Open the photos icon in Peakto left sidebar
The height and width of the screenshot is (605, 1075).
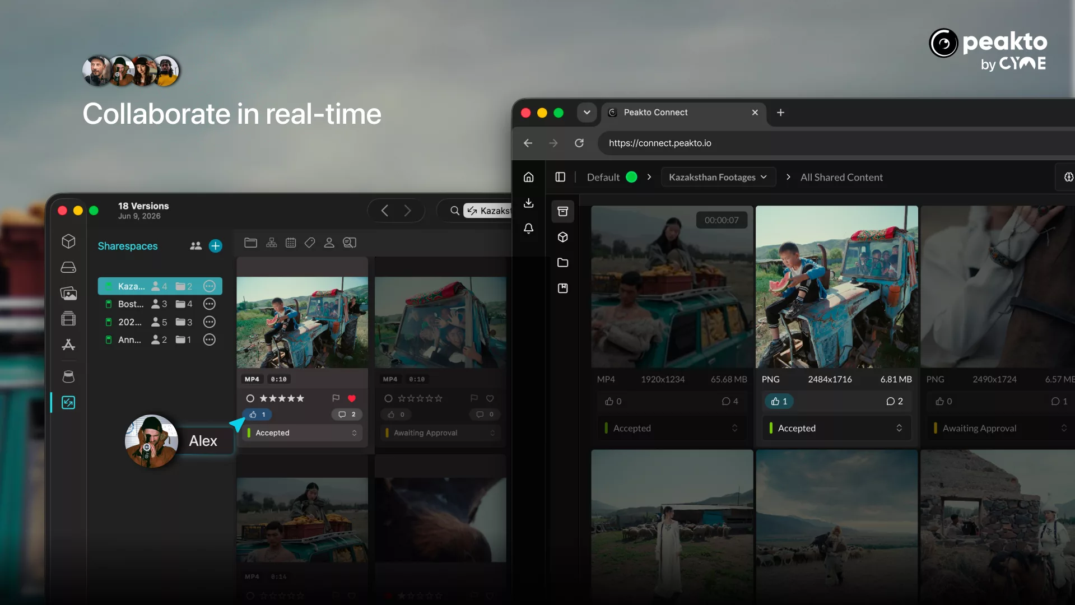[x=68, y=293]
